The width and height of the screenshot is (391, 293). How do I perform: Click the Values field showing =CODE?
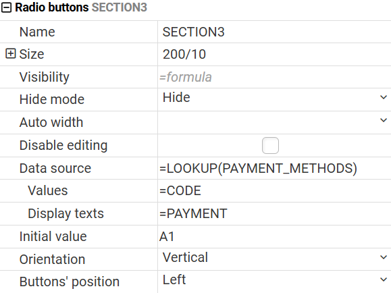click(274, 191)
